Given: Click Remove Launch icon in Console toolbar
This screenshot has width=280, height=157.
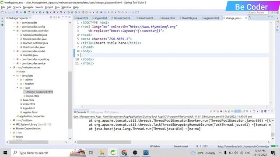Looking at the screenshot, I should coord(214,111).
